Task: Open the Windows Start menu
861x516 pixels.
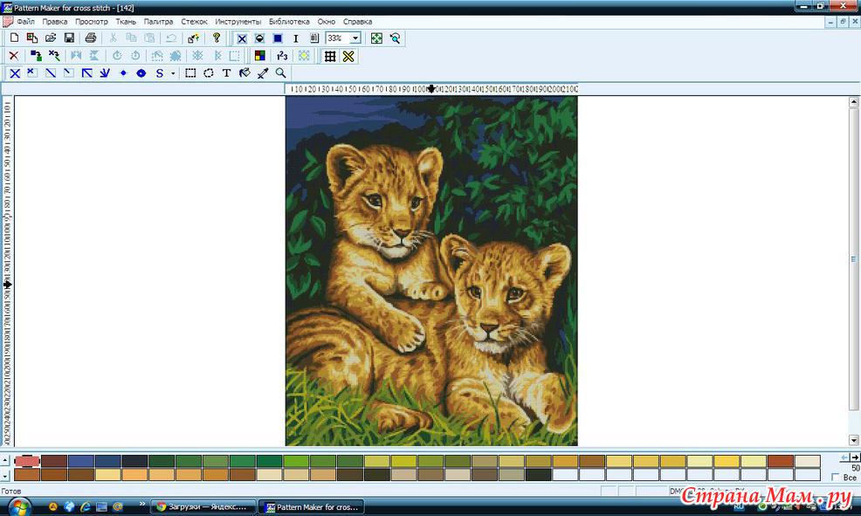Action: (19, 506)
